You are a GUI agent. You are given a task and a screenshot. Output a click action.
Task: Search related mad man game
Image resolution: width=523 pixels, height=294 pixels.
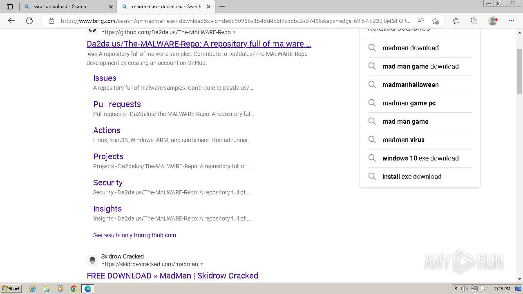[x=420, y=121]
